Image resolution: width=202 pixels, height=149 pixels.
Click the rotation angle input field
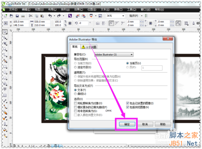(x=83, y=23)
